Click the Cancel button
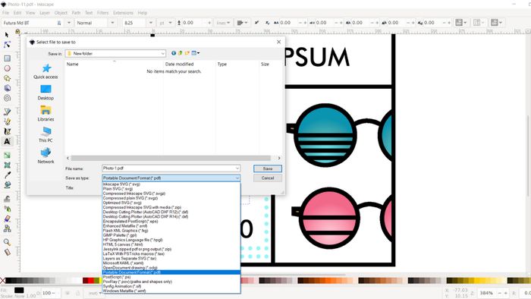Viewport: 531px width, 299px height. click(x=268, y=178)
